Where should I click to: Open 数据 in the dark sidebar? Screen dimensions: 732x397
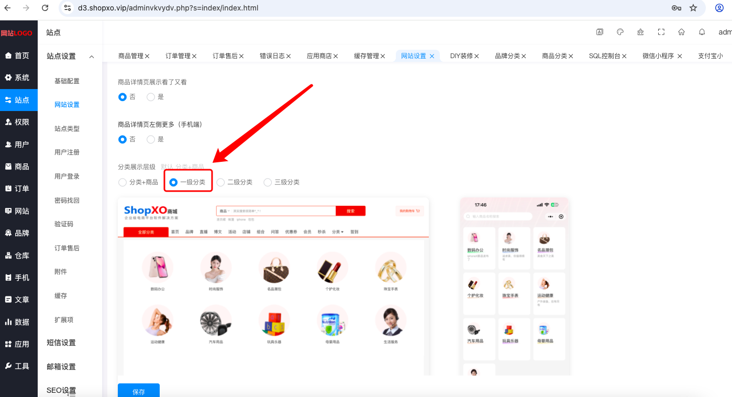pyautogui.click(x=19, y=322)
